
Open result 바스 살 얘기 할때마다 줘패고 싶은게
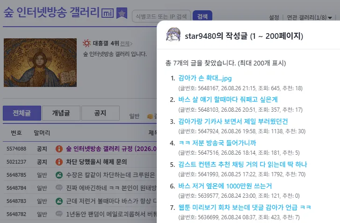coord(228,100)
